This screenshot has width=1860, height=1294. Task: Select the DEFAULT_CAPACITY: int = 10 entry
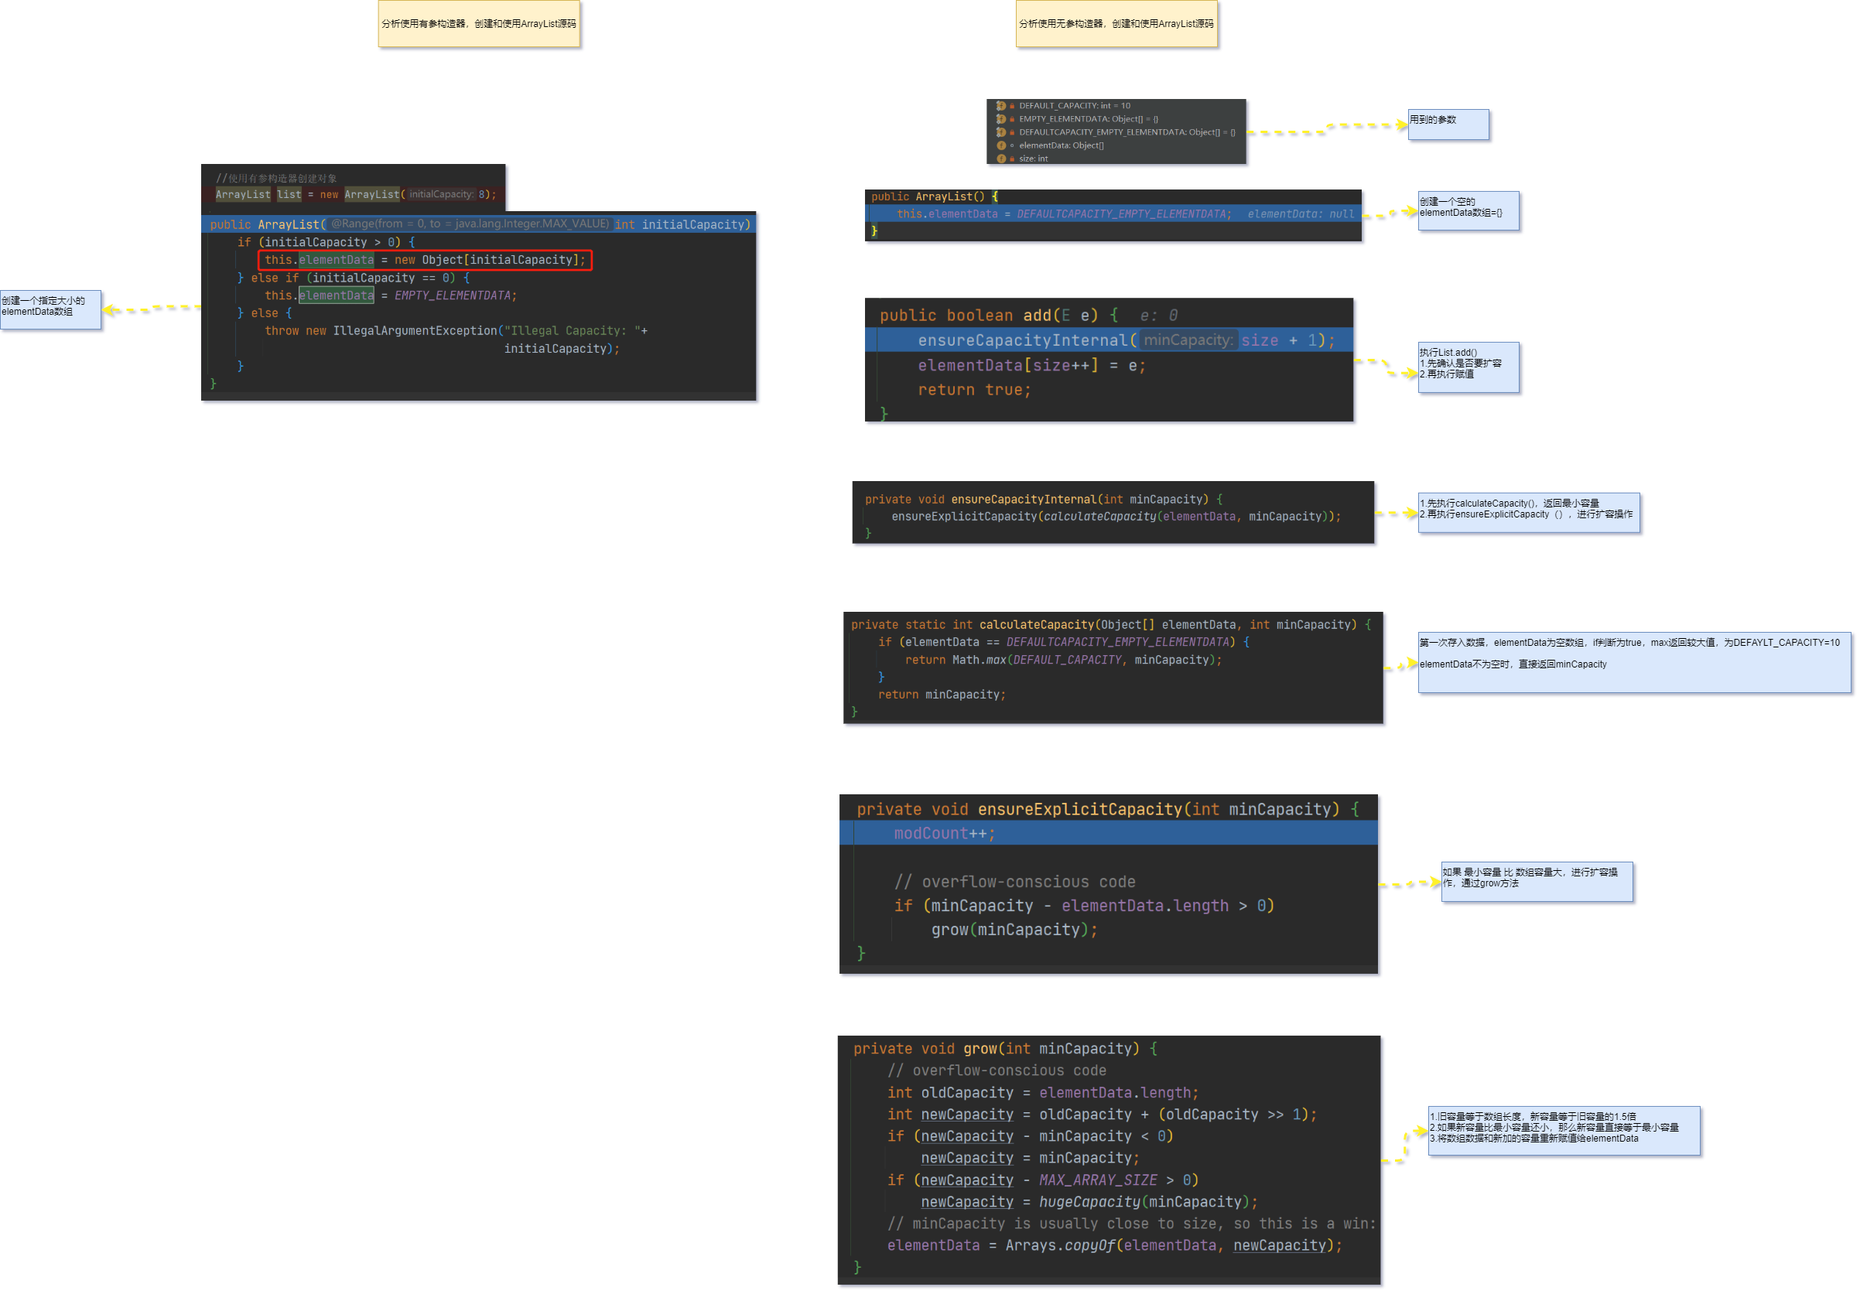[x=1074, y=106]
